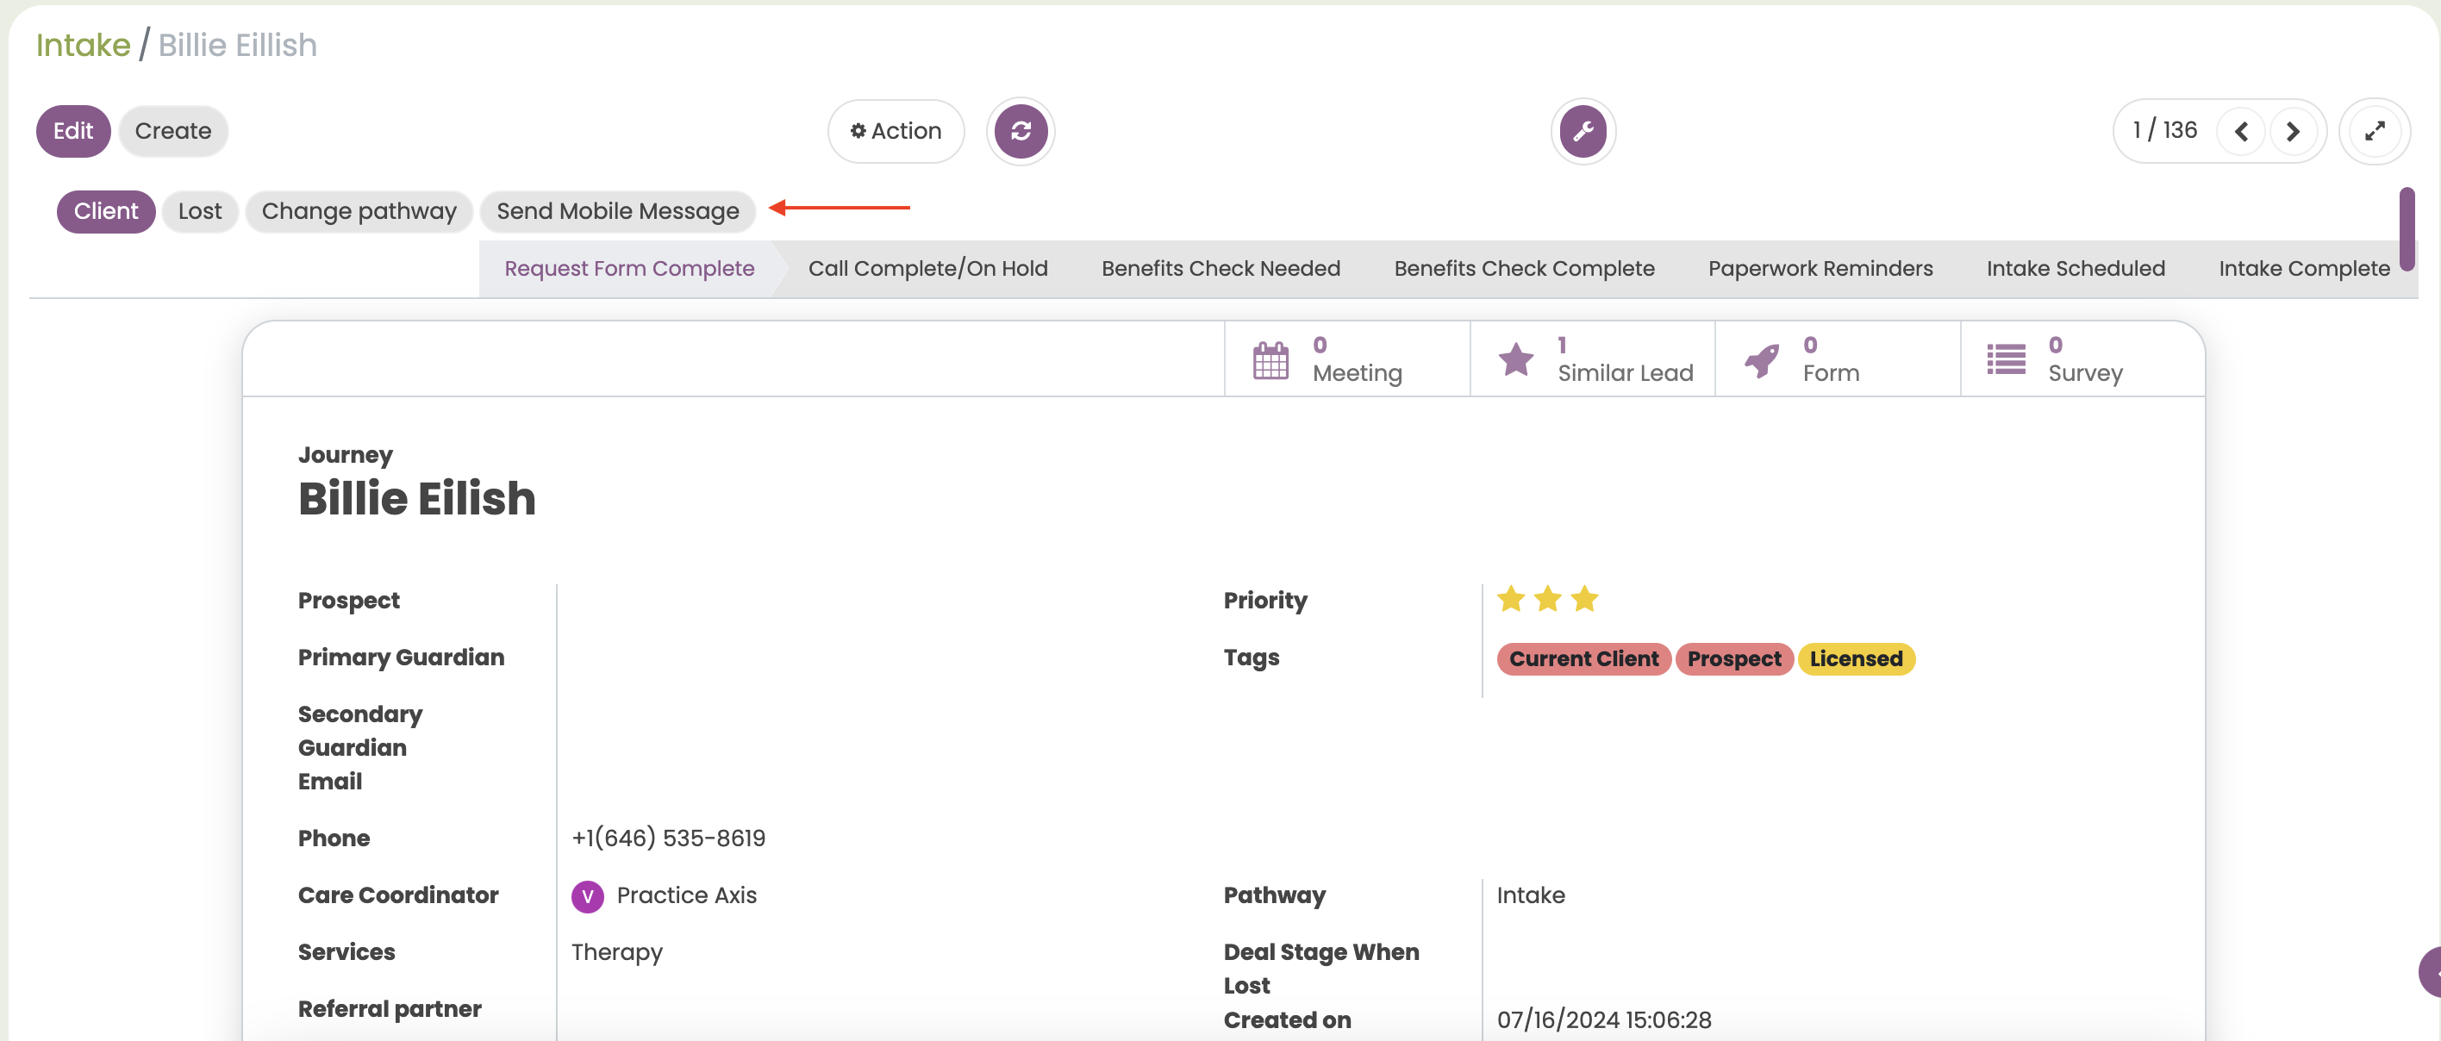Click Send Mobile Message button
The image size is (2441, 1041).
point(618,211)
